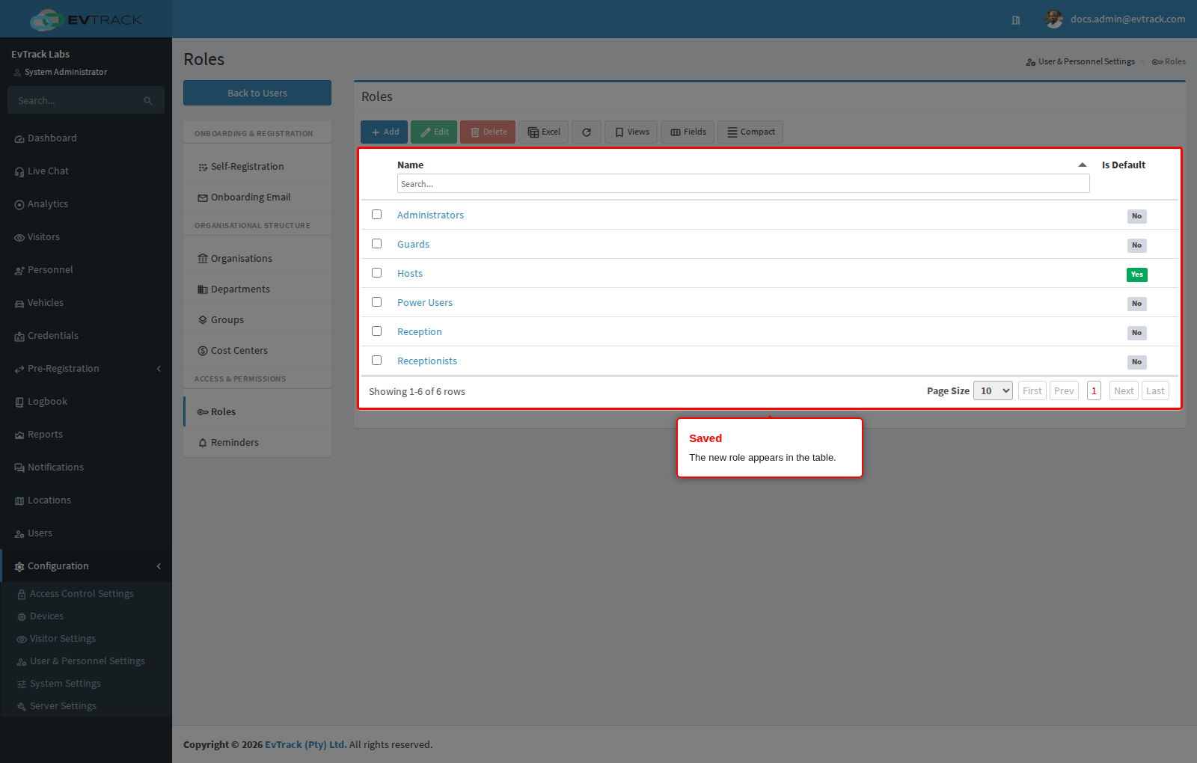Screen dimensions: 1197x763
Task: Add a new role
Action: [385, 132]
